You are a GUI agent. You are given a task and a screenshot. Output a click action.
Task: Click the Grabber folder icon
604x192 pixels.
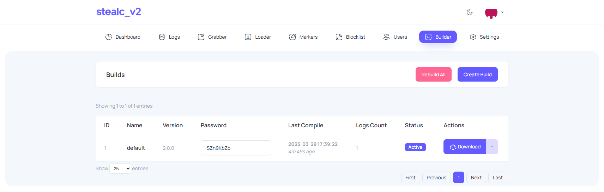[201, 37]
